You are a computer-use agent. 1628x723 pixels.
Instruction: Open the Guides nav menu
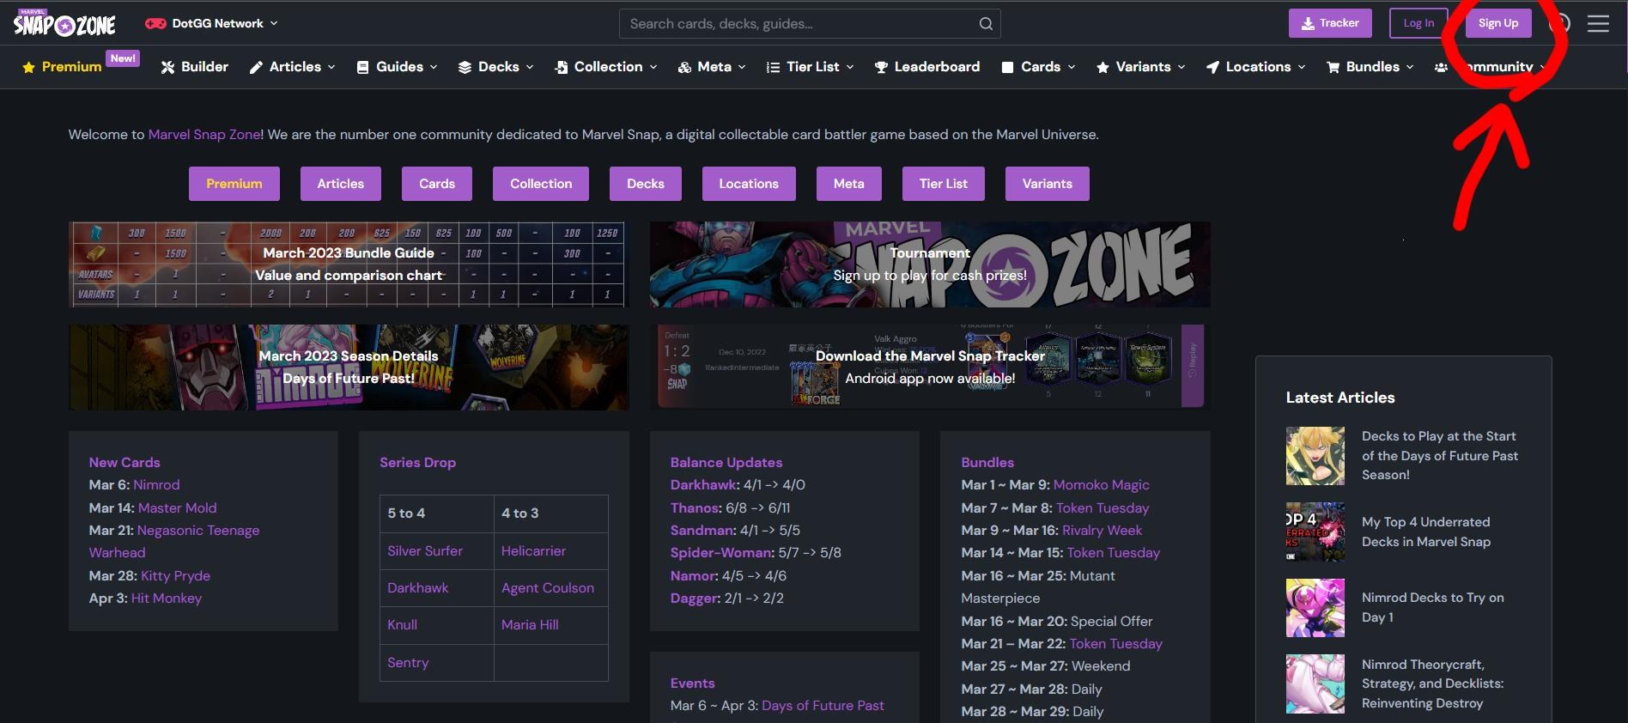398,67
